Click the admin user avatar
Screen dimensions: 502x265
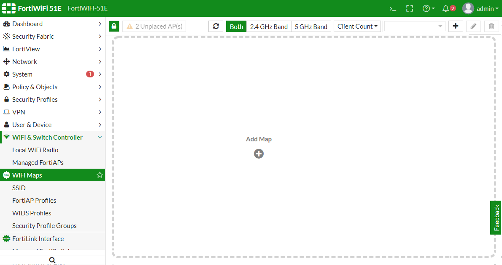tap(468, 8)
